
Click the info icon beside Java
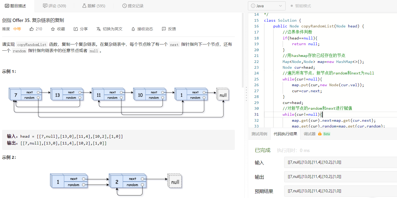pos(253,6)
